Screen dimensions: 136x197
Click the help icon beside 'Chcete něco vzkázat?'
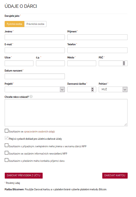click(x=31, y=97)
